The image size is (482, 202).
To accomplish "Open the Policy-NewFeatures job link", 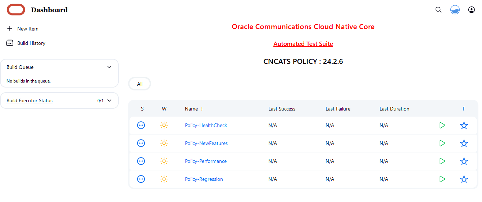I will 206,143.
